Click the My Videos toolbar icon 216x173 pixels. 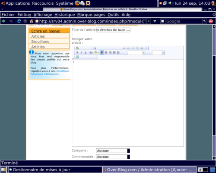click(x=77, y=48)
